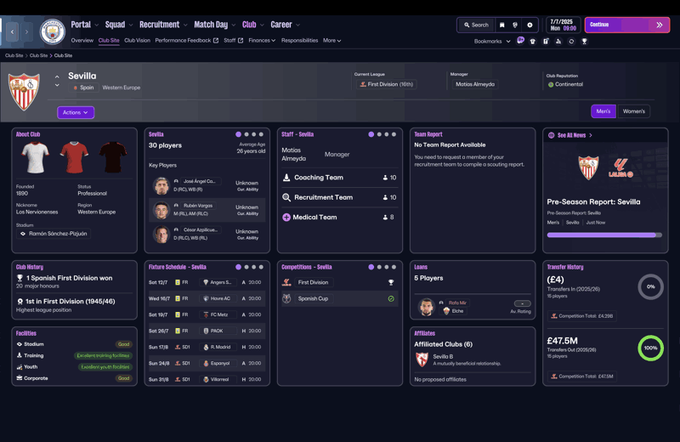
Task: Click the down chevron beside Sevilla name
Action: pos(57,85)
